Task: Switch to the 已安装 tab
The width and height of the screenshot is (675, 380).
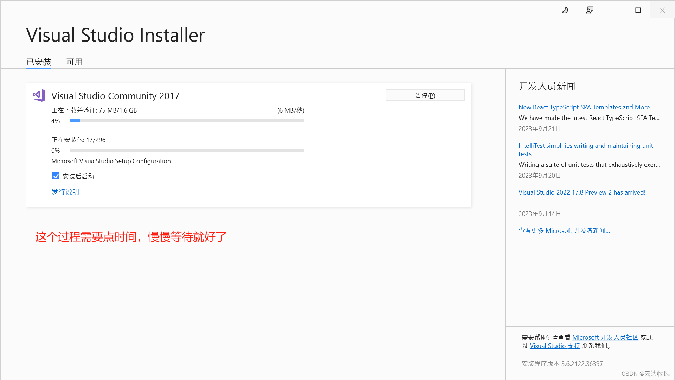Action: (39, 62)
